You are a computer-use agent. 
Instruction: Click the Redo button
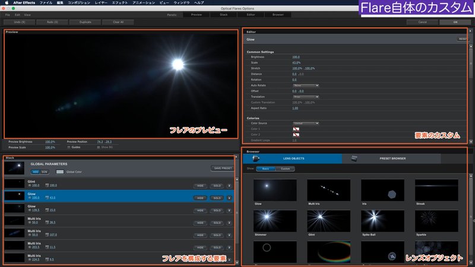tap(52, 22)
